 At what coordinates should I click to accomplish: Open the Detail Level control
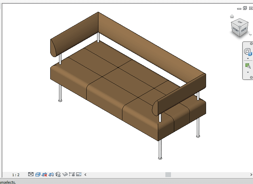click(x=31, y=174)
